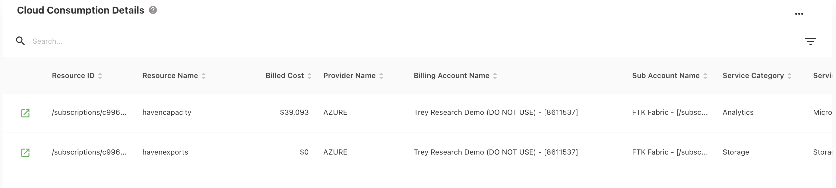This screenshot has height=188, width=836.
Task: Sort by Service Category header
Action: click(x=789, y=76)
